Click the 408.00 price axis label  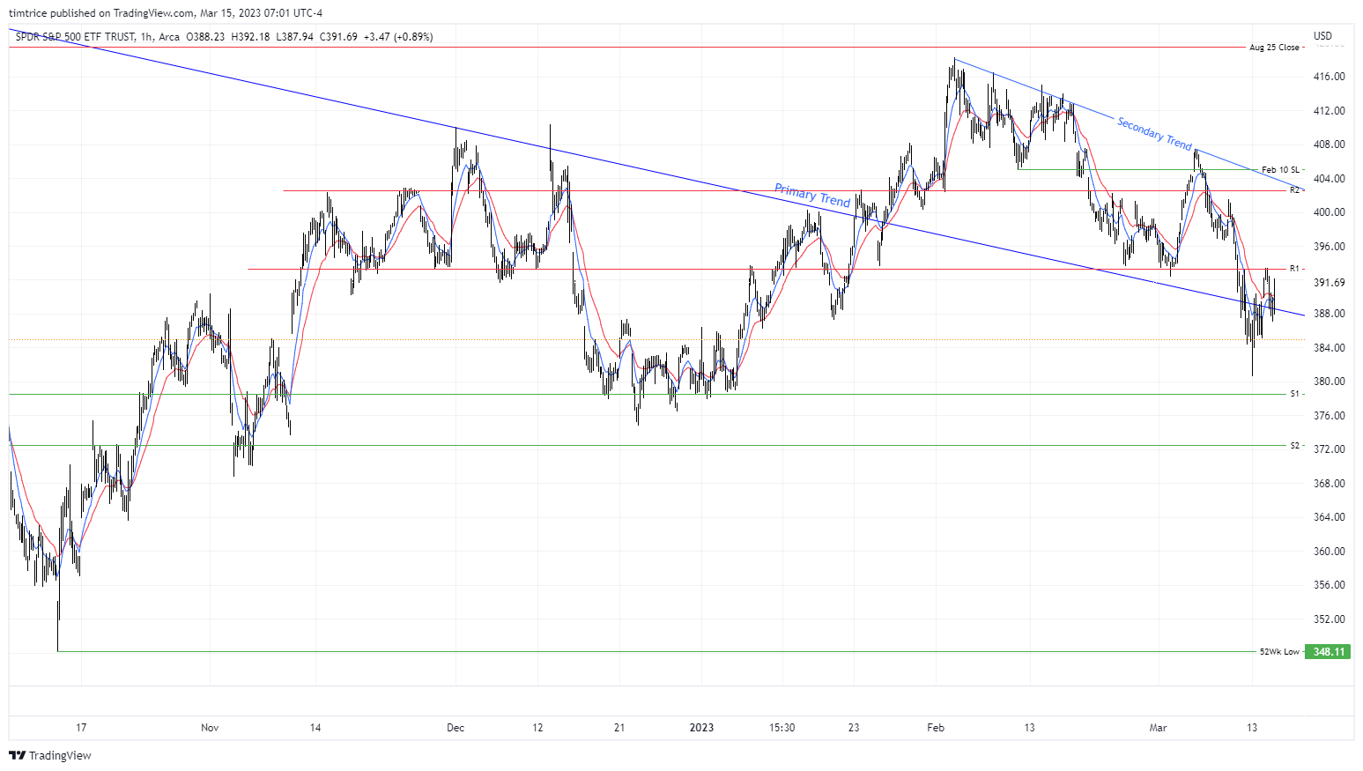(1329, 145)
